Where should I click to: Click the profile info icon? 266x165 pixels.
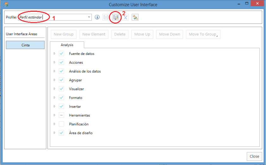pos(97,17)
